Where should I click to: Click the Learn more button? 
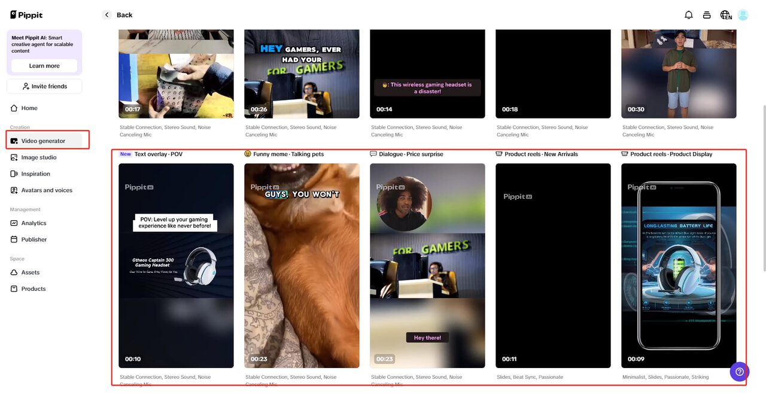pyautogui.click(x=44, y=66)
